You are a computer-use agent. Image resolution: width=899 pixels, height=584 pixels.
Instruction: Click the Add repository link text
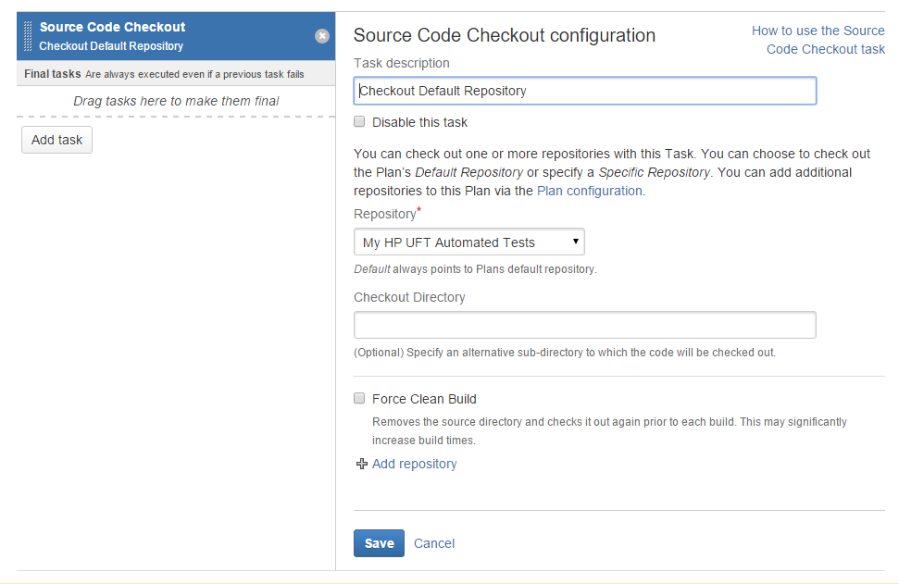click(415, 464)
